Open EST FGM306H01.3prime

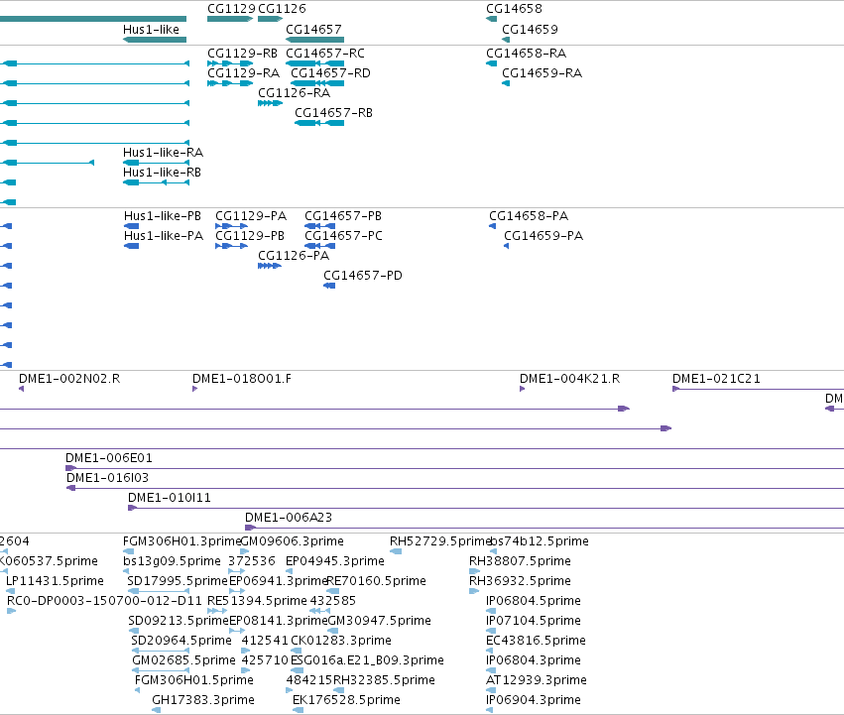click(x=128, y=551)
